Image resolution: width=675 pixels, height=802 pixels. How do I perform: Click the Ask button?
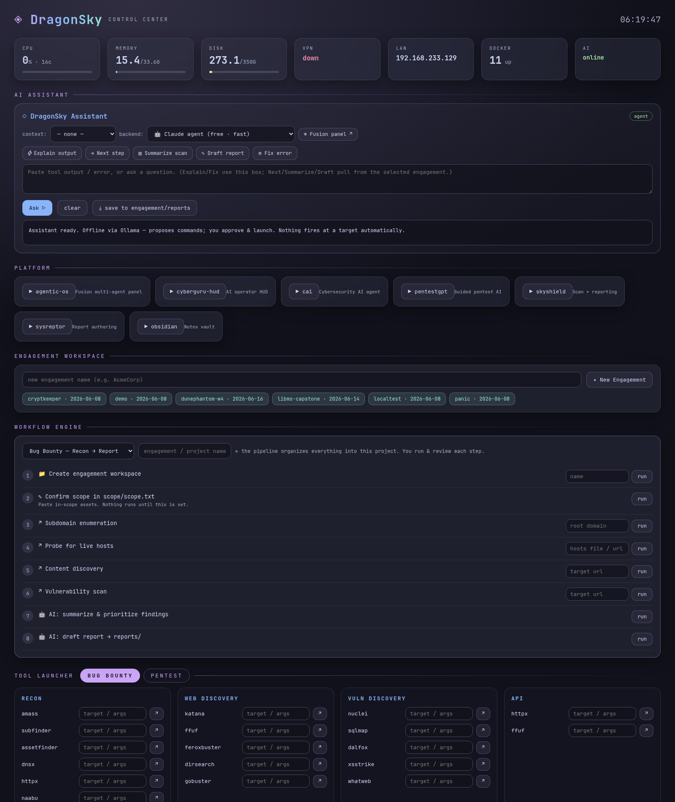(x=37, y=208)
